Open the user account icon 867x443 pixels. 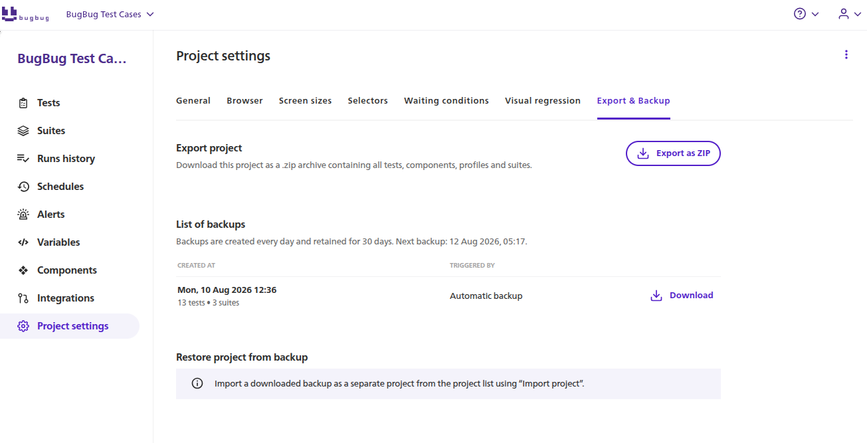click(843, 14)
